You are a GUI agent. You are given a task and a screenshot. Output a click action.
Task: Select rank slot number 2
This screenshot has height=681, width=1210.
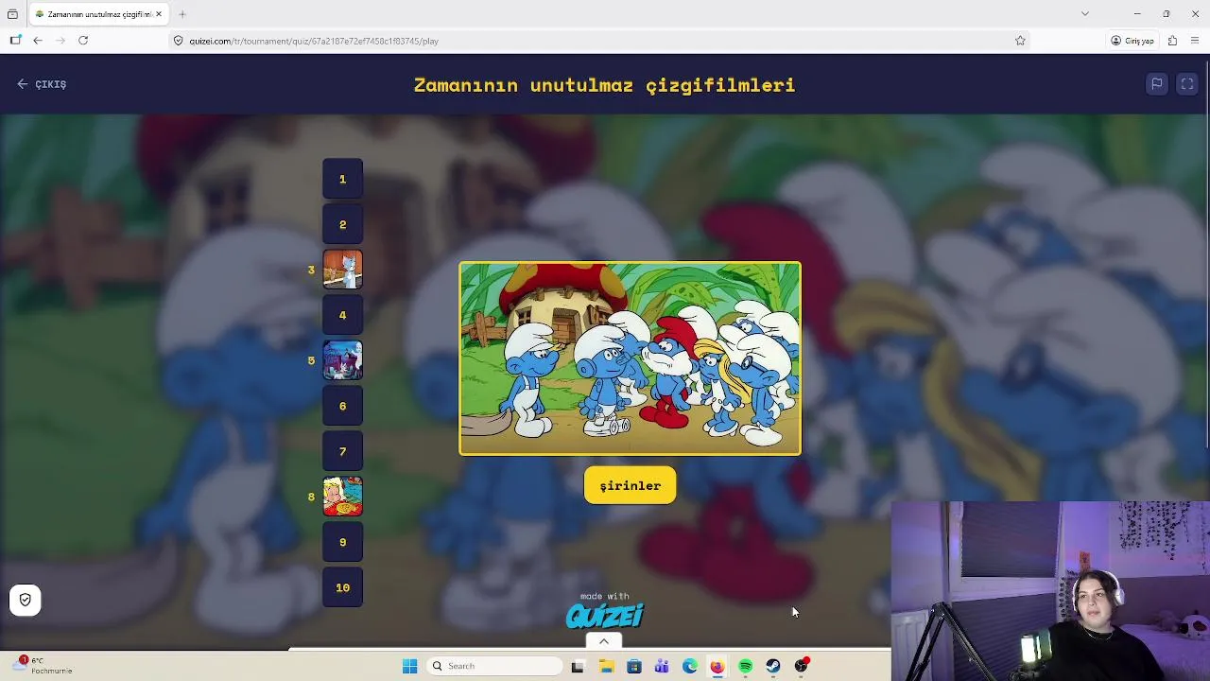click(x=342, y=224)
